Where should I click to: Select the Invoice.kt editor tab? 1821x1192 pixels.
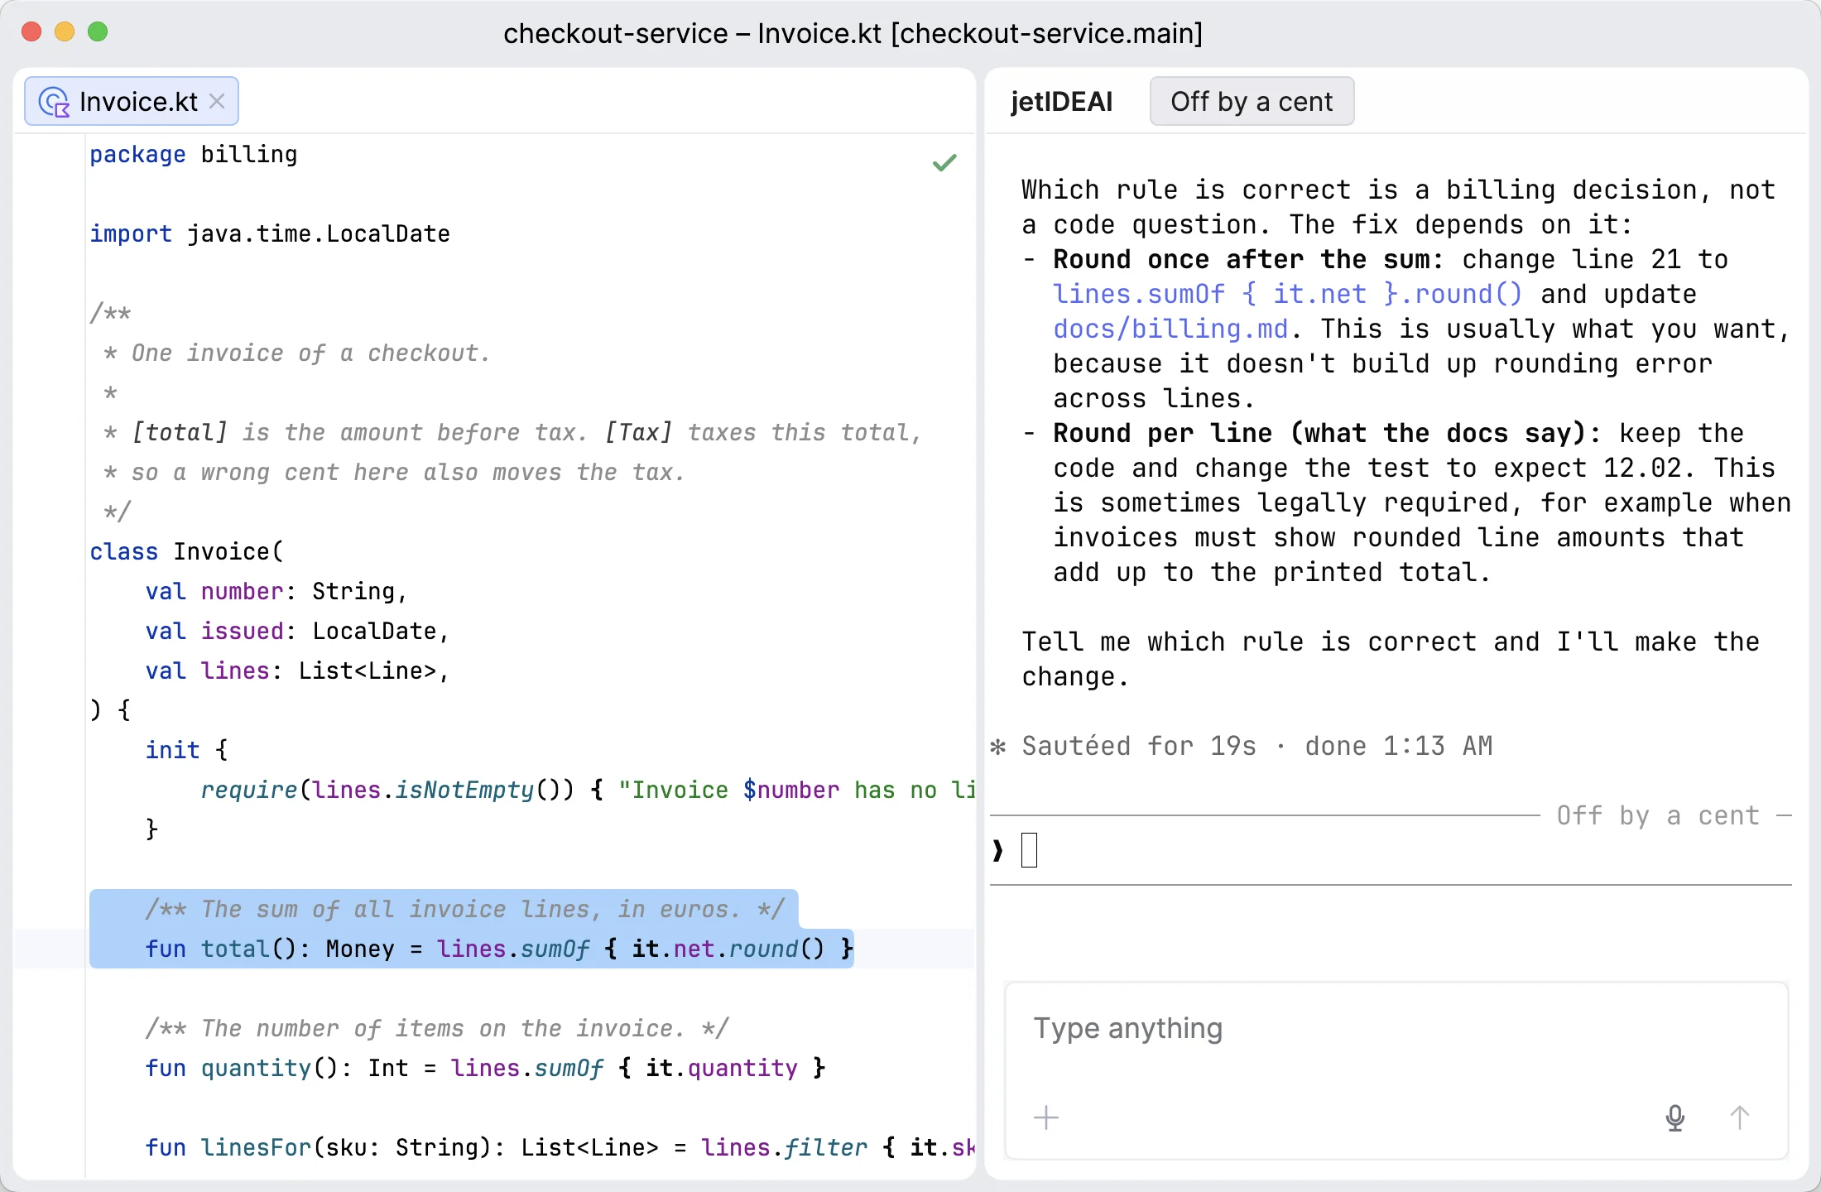[132, 101]
